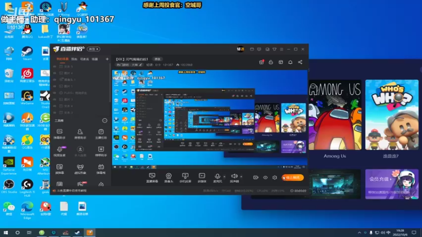
Task: Select the 文本 5 source row
Action: pyautogui.click(x=80, y=66)
